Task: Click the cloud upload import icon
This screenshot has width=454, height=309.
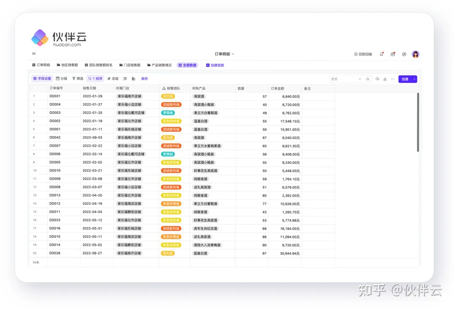Action: tap(377, 79)
